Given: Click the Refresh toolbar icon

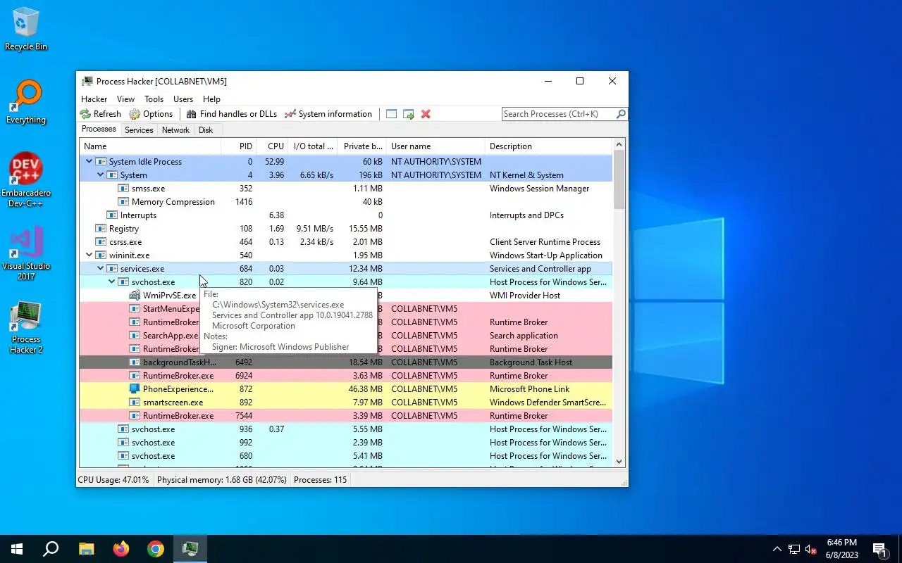Looking at the screenshot, I should click(86, 114).
